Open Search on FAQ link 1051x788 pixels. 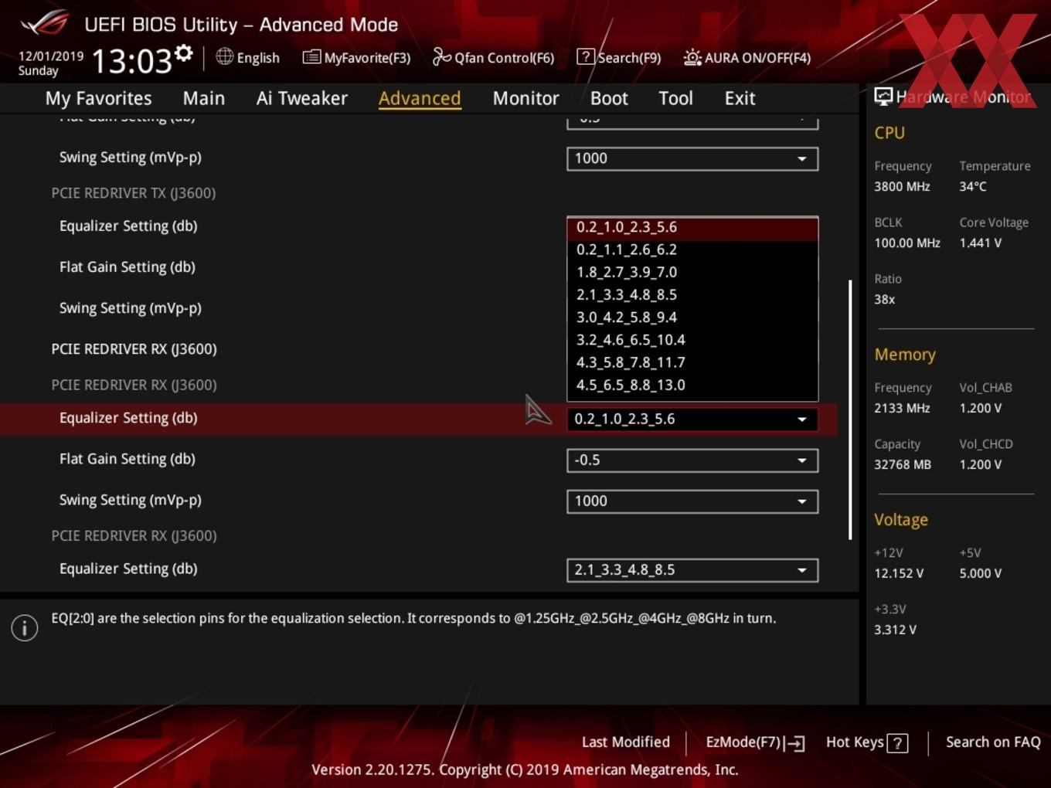click(x=993, y=742)
